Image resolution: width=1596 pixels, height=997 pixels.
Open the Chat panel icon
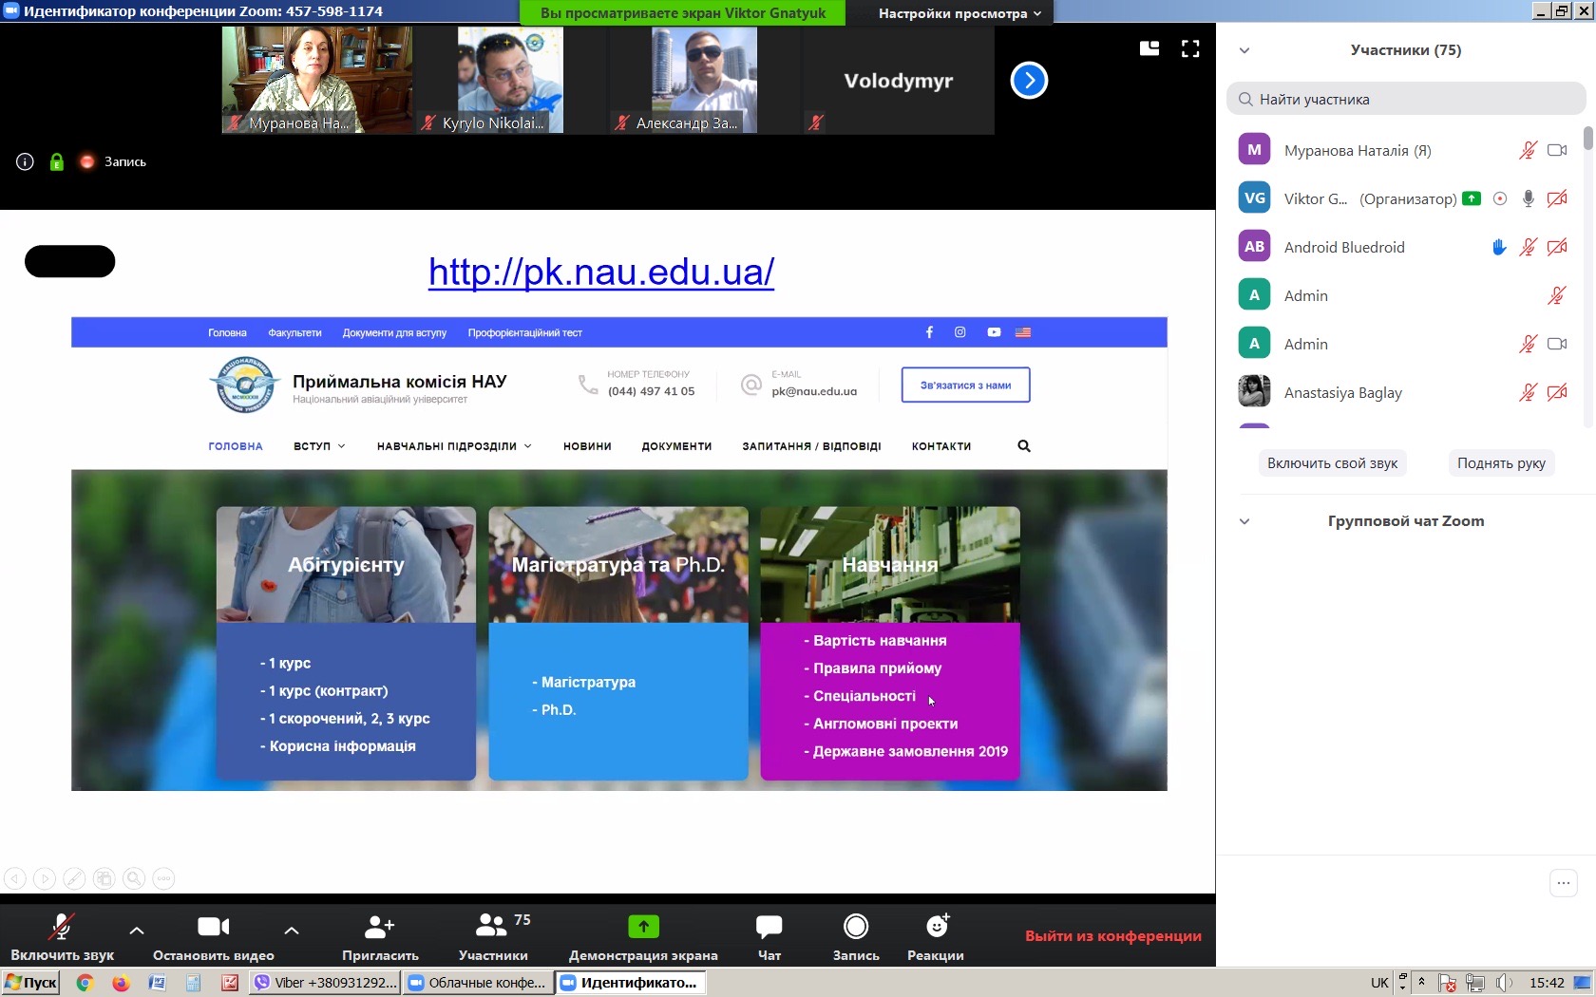point(769,926)
